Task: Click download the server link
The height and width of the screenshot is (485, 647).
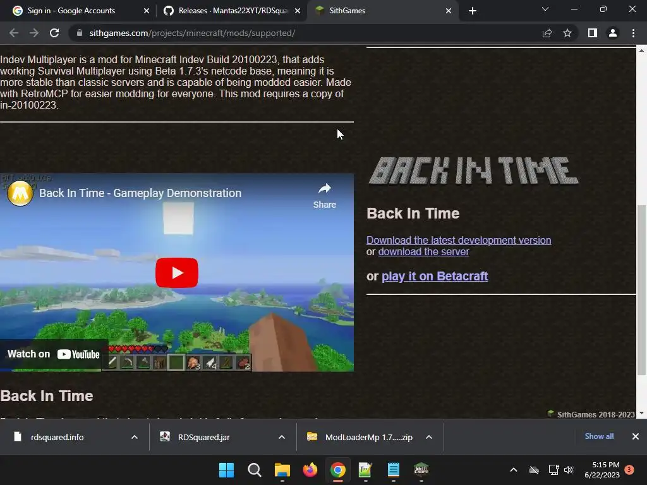Action: pyautogui.click(x=424, y=251)
